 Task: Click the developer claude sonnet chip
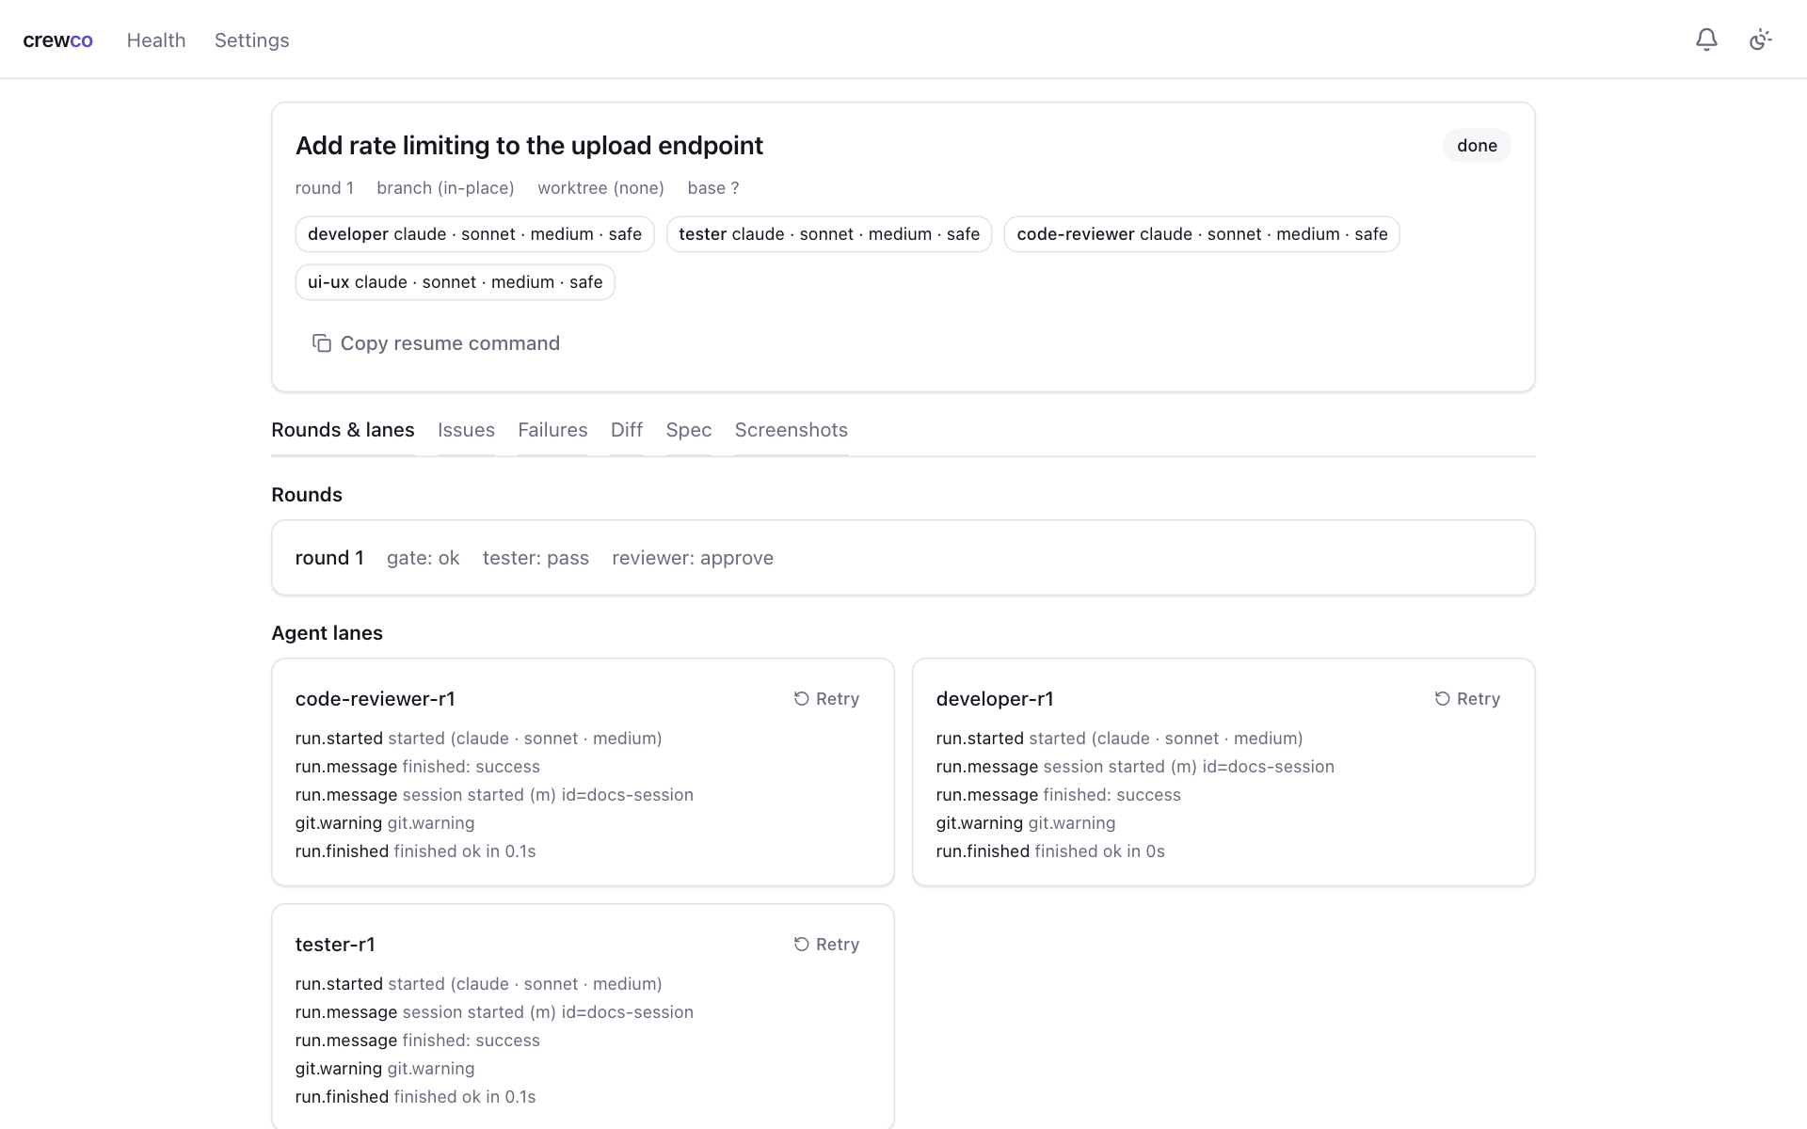click(474, 234)
